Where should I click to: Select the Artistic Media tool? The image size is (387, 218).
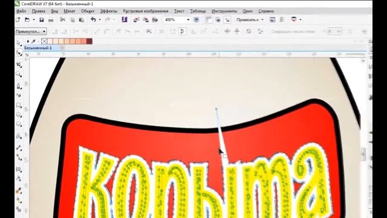pyautogui.click(x=19, y=95)
